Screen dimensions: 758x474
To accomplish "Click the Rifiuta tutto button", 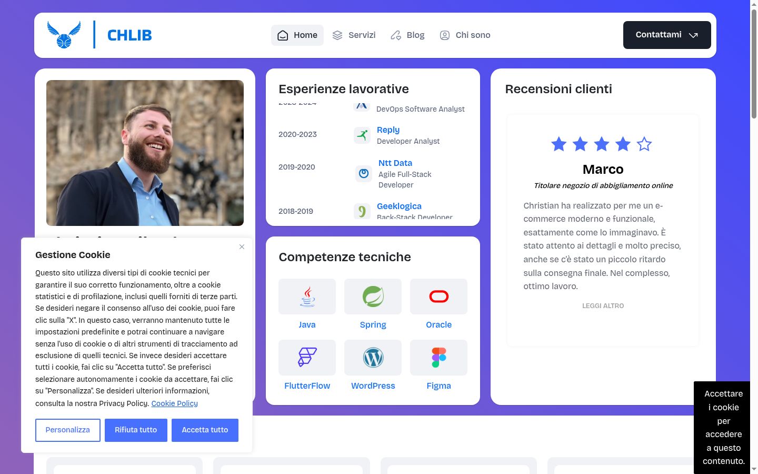I will pyautogui.click(x=136, y=430).
